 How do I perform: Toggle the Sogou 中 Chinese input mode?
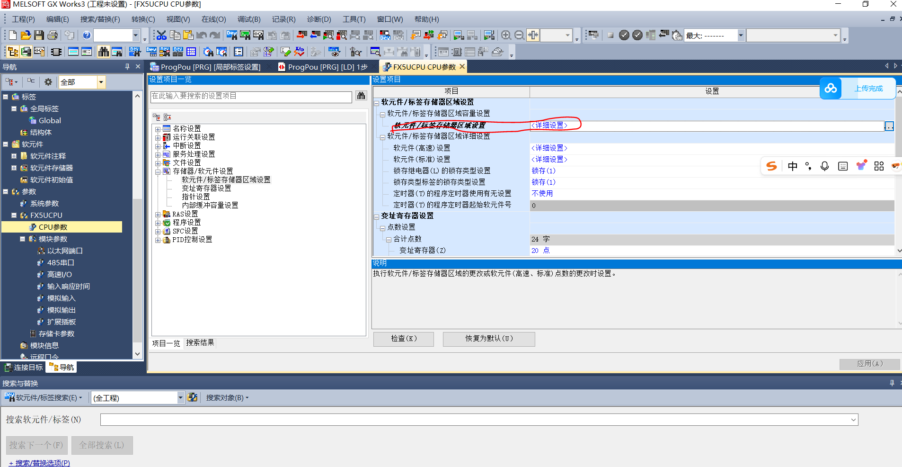(x=792, y=166)
